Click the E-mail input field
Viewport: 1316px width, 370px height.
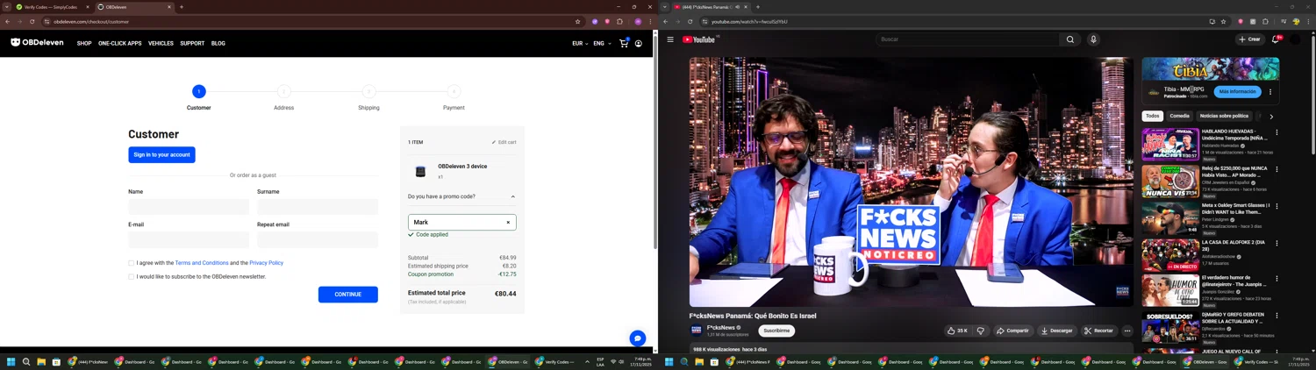(x=189, y=239)
